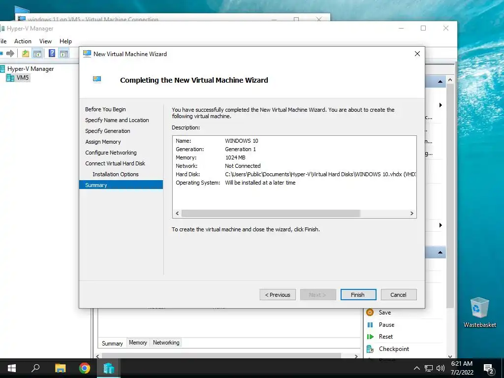Open the Action menu in Hyper-V Manager
The image size is (504, 378).
23,41
